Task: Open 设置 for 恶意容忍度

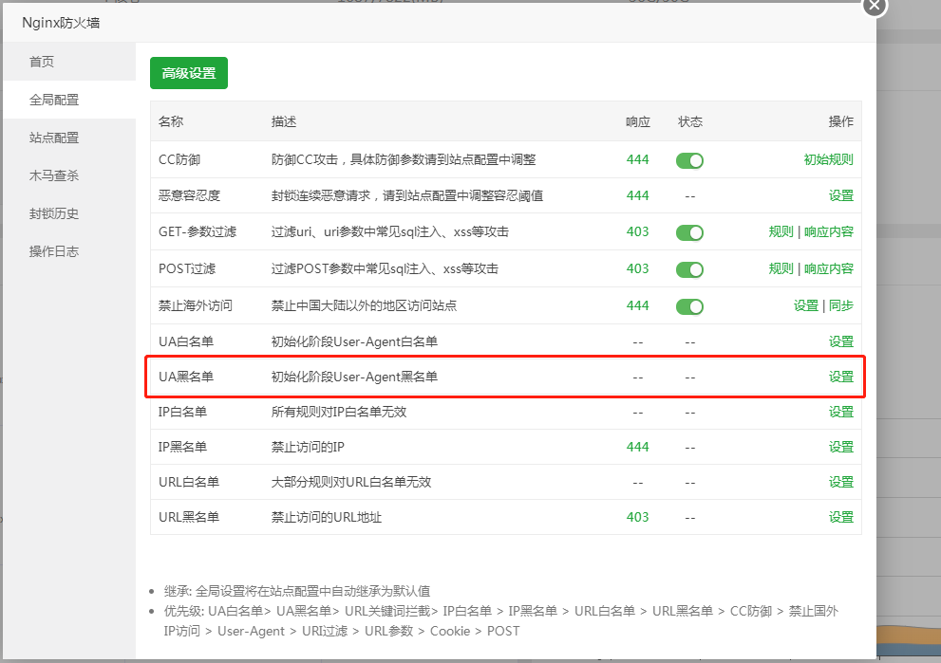Action: click(x=840, y=195)
